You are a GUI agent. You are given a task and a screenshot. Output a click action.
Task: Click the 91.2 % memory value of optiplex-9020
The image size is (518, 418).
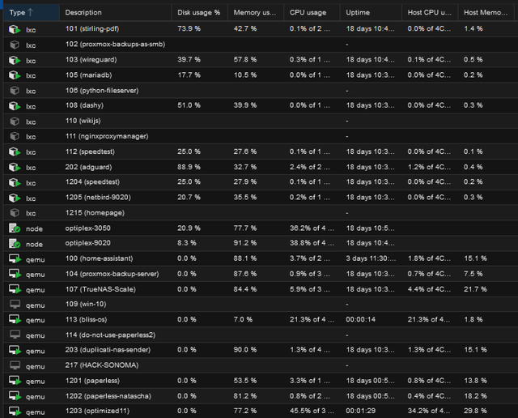point(245,243)
